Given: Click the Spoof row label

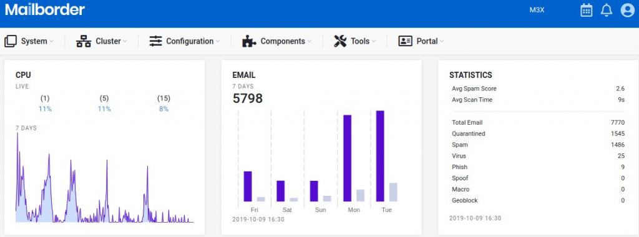Looking at the screenshot, I should (x=460, y=178).
